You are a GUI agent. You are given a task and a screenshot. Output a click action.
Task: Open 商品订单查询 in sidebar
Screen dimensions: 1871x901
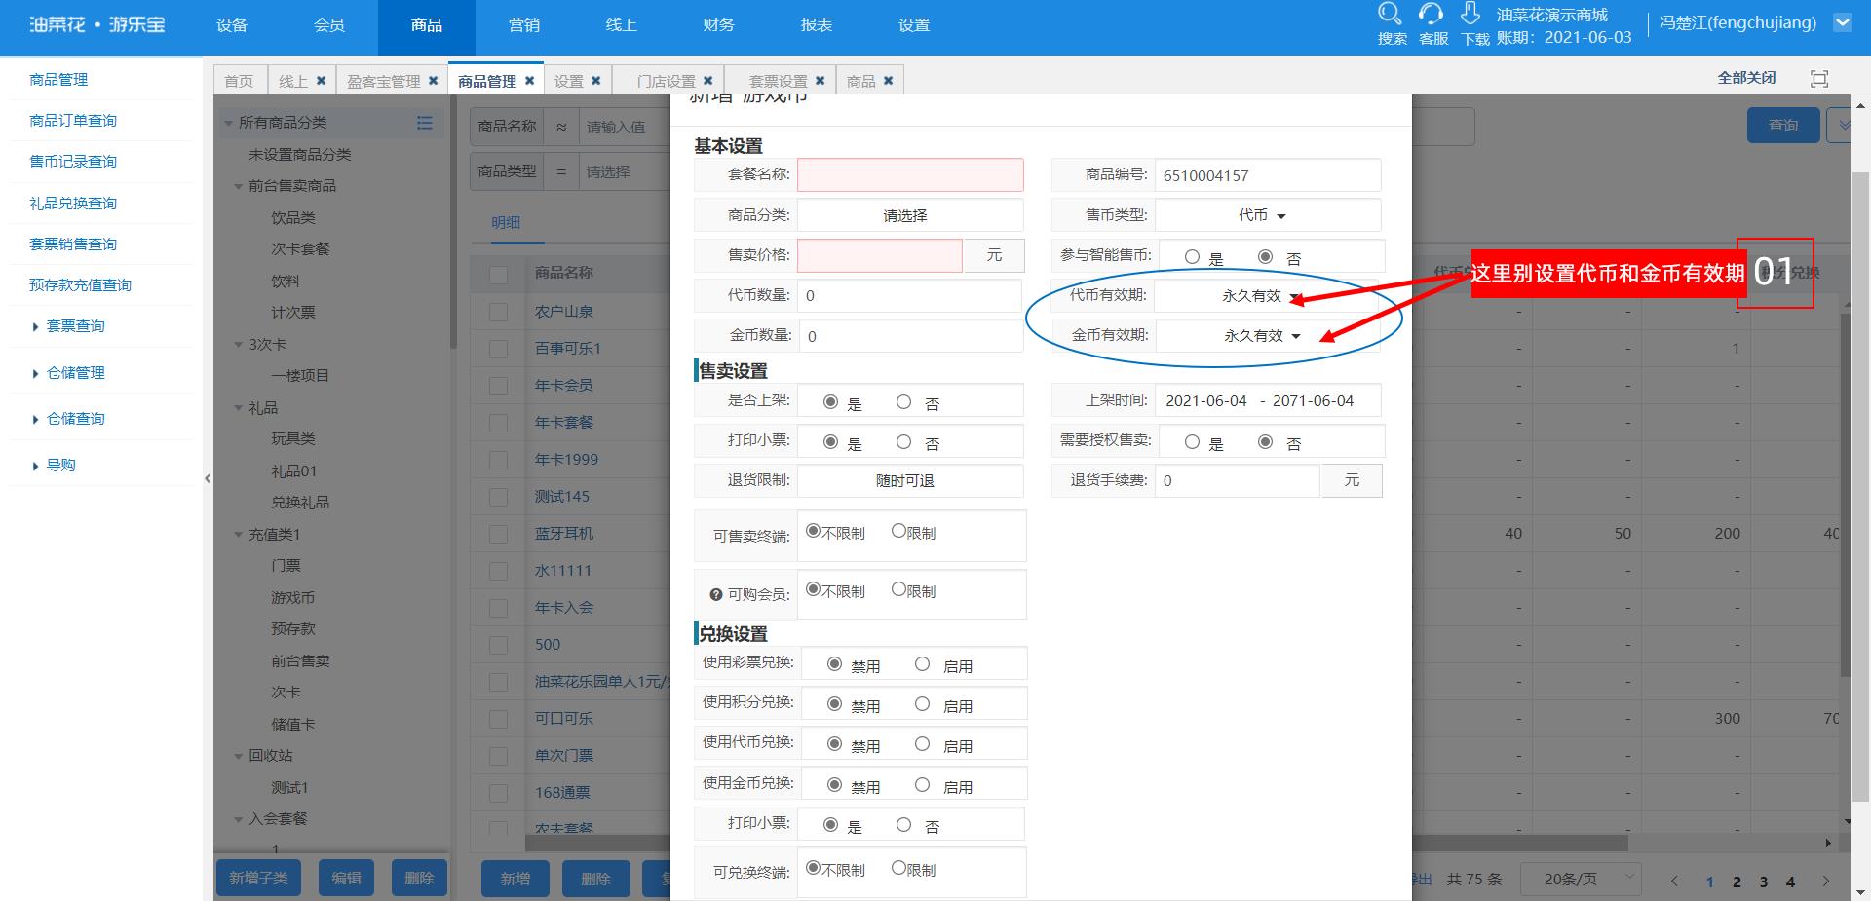(73, 121)
